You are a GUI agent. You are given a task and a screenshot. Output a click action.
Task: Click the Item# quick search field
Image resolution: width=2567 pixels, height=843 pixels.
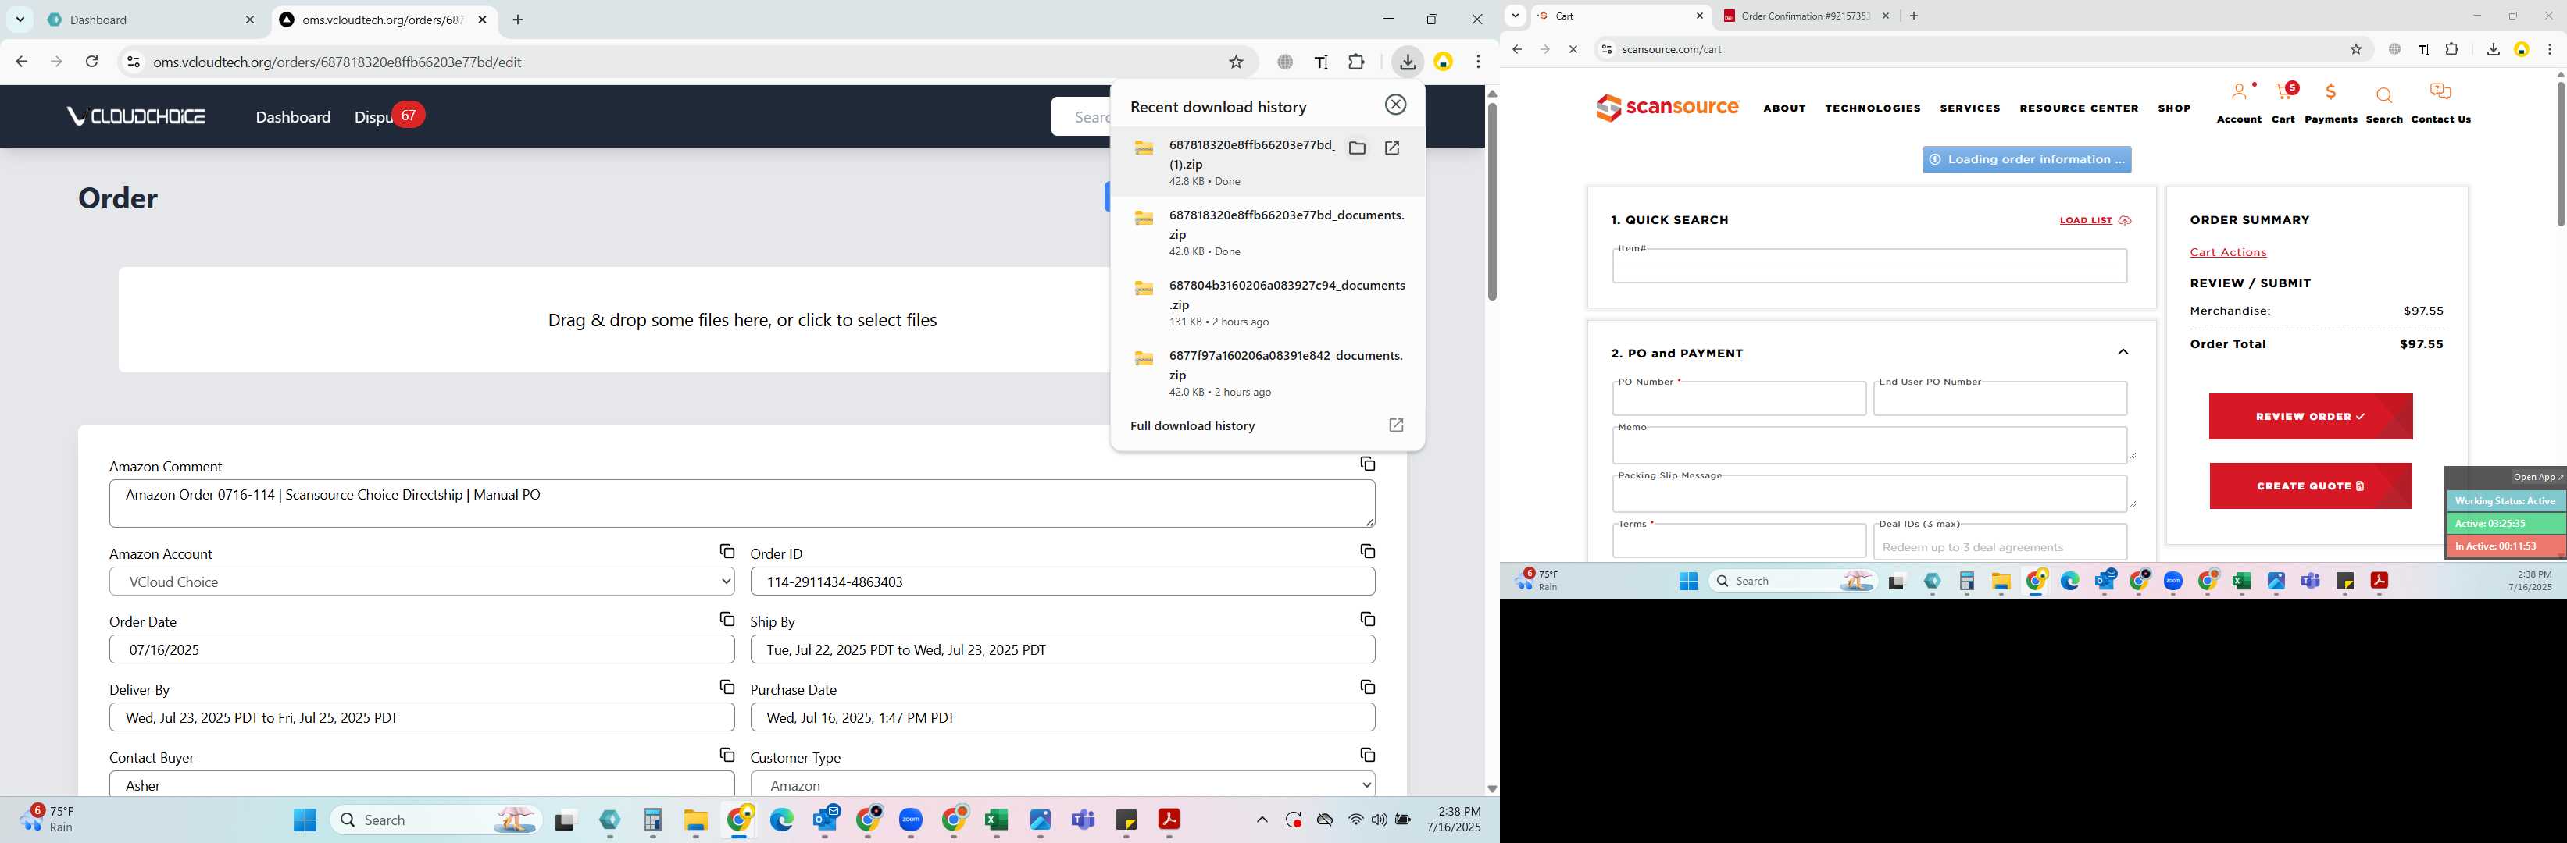coord(1869,265)
